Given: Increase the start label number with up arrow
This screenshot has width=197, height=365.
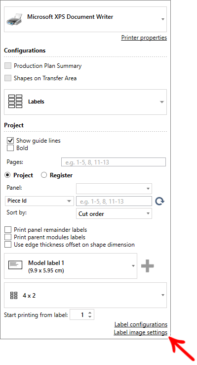Looking at the screenshot, I should (90, 313).
